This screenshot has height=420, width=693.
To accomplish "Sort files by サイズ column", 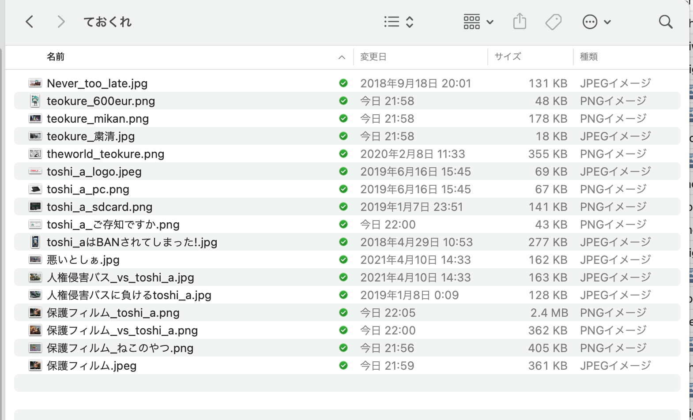I will [508, 56].
